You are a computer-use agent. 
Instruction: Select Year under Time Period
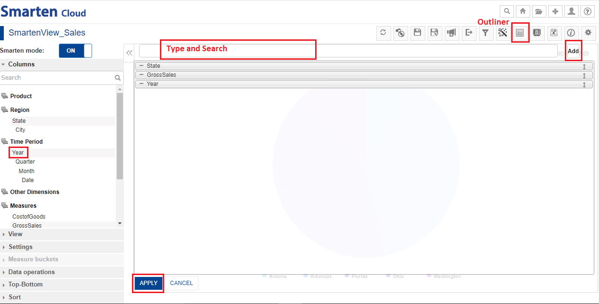18,153
